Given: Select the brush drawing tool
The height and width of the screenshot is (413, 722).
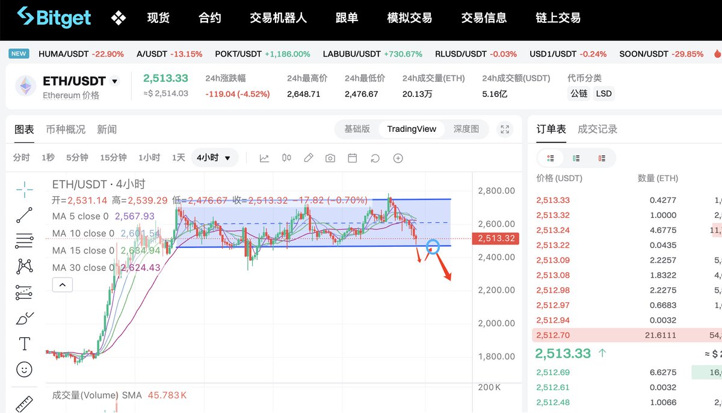Looking at the screenshot, I should [x=25, y=318].
